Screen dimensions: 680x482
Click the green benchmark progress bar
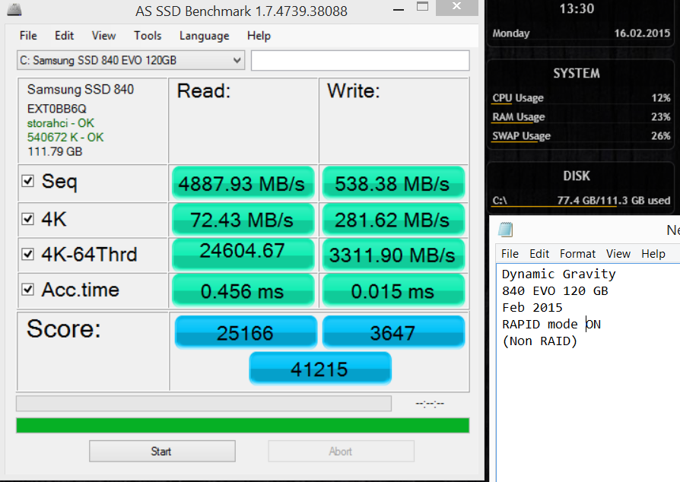click(x=243, y=425)
